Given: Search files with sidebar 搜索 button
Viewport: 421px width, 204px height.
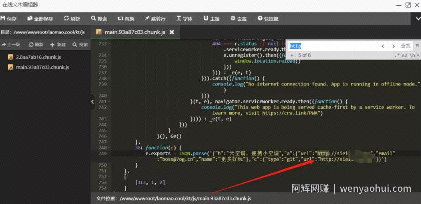Looking at the screenshot, I should click(80, 44).
